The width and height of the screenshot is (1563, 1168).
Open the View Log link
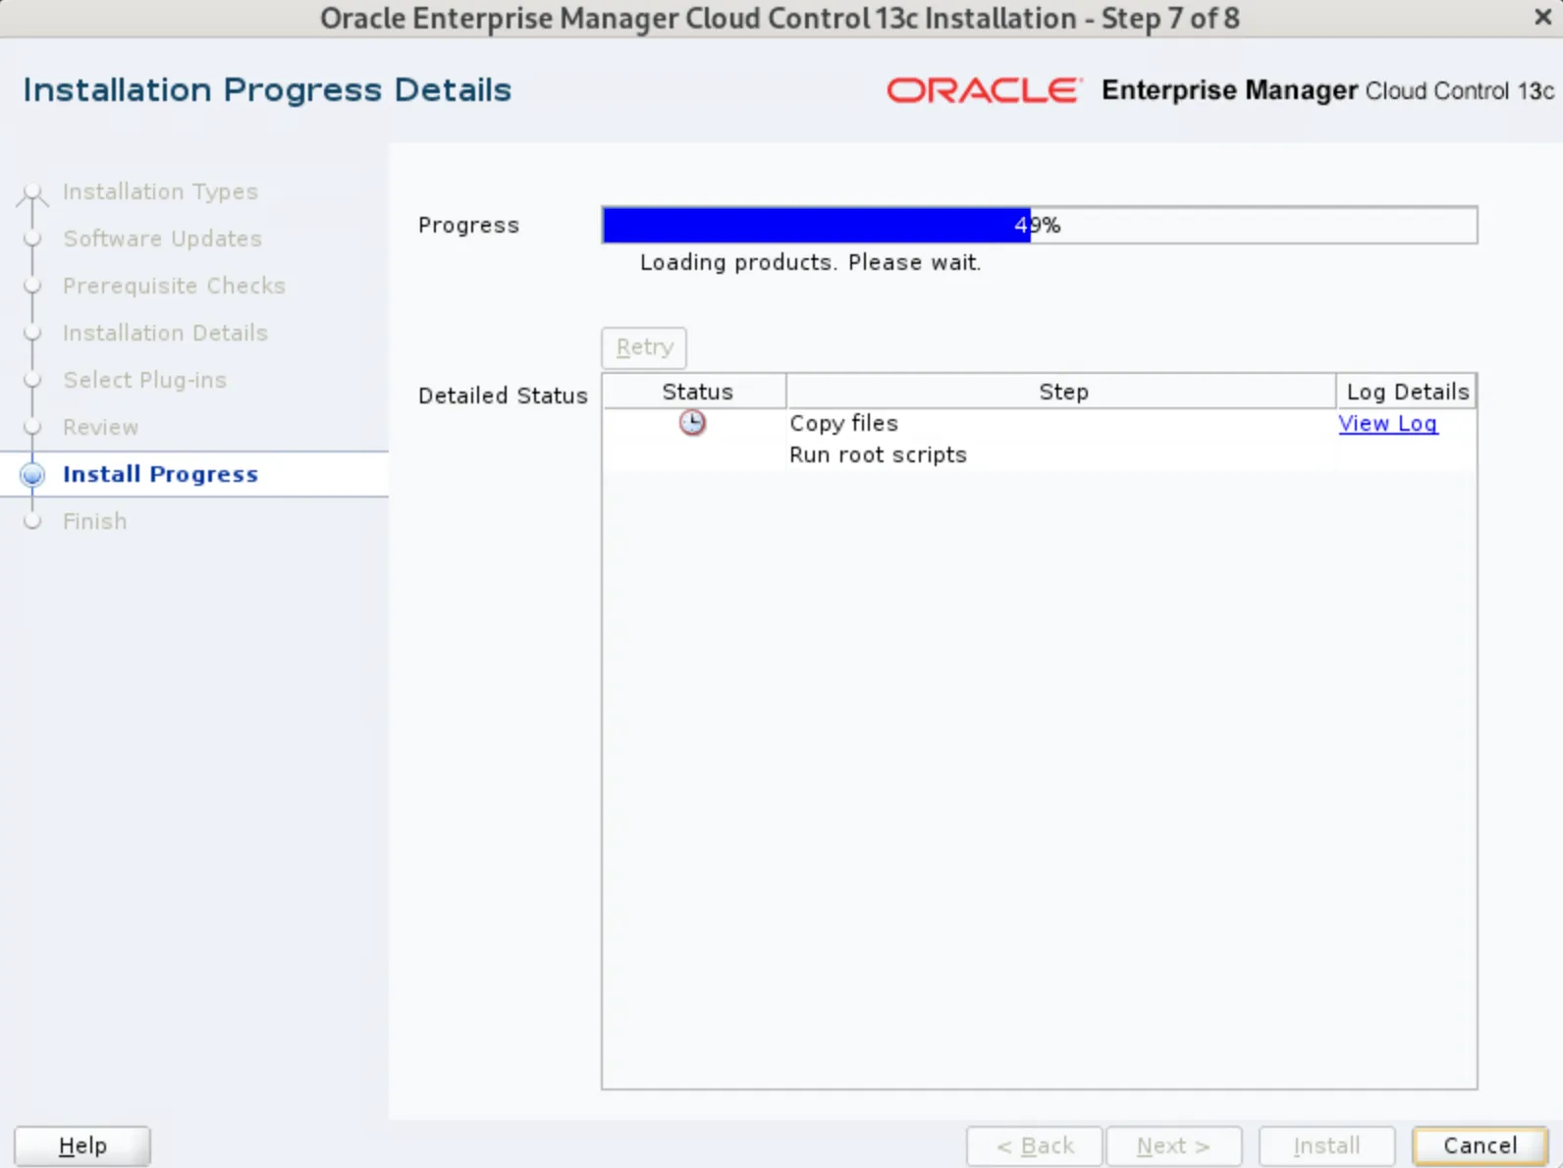coord(1387,423)
